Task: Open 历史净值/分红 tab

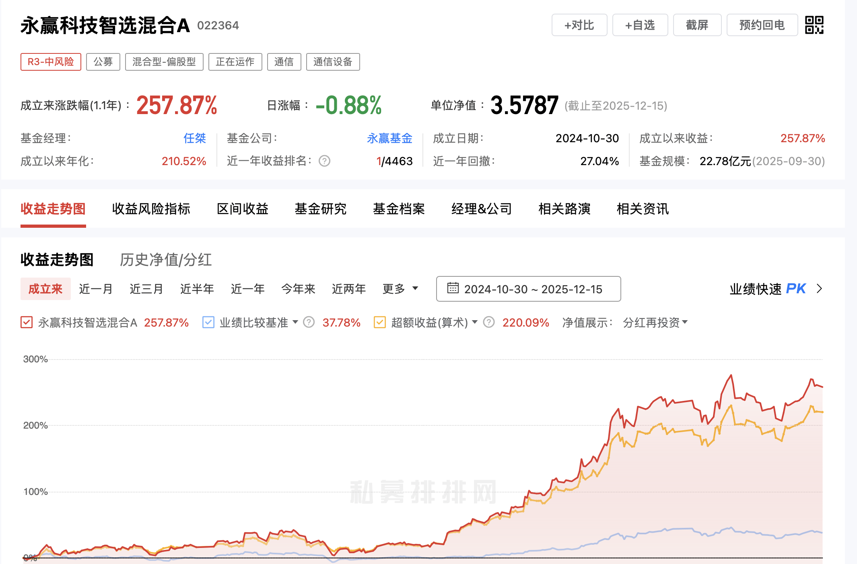Action: click(166, 260)
